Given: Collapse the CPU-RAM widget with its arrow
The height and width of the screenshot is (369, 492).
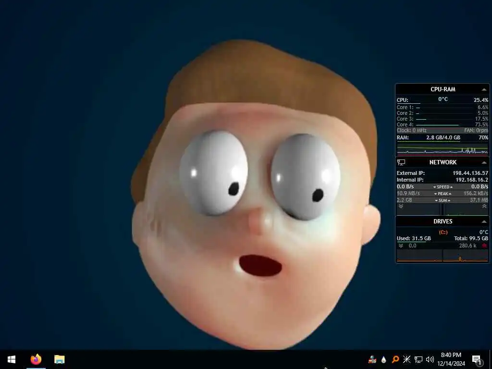Looking at the screenshot, I should pyautogui.click(x=484, y=90).
